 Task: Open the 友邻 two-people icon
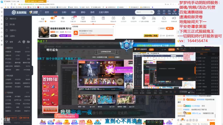point(154,18)
